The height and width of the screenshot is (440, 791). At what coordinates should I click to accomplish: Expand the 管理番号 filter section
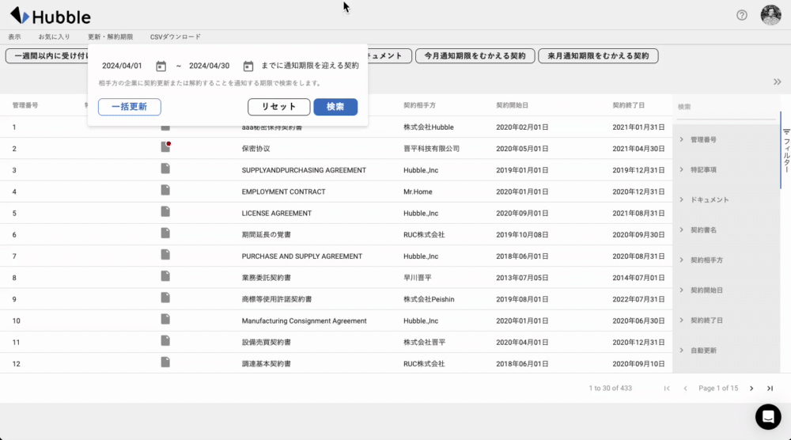click(x=703, y=139)
